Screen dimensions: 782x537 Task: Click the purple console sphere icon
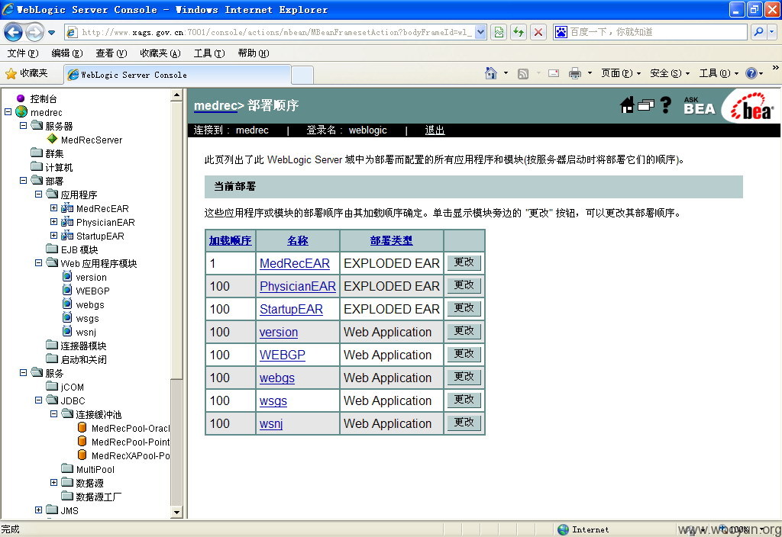click(21, 98)
